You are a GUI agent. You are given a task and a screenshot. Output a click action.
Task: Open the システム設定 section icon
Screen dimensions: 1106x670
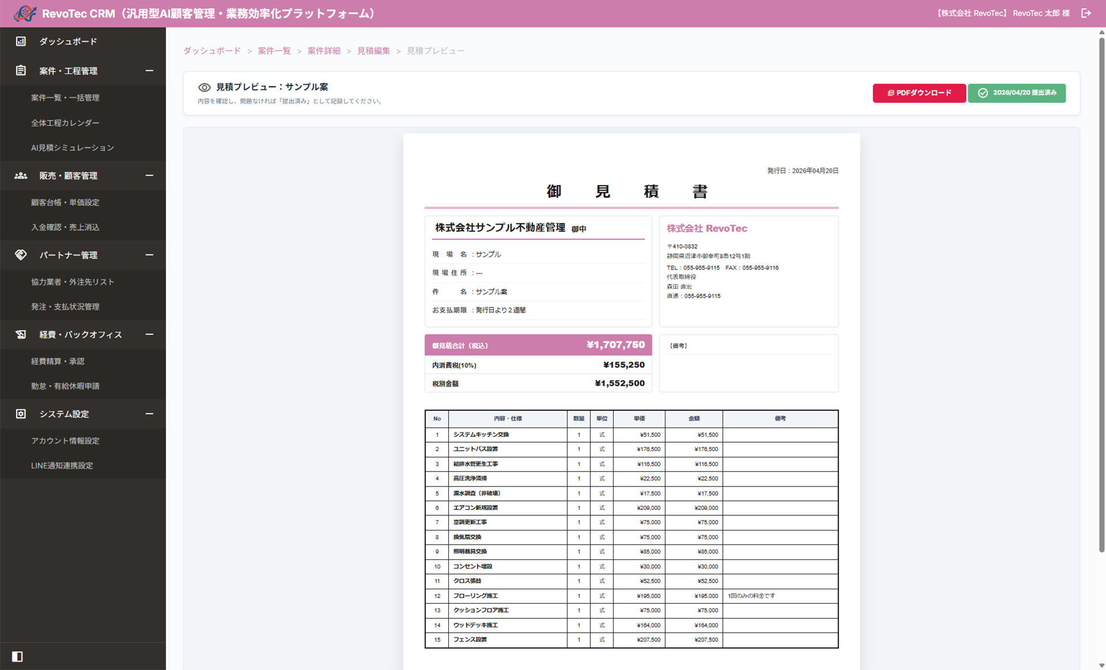tap(21, 414)
